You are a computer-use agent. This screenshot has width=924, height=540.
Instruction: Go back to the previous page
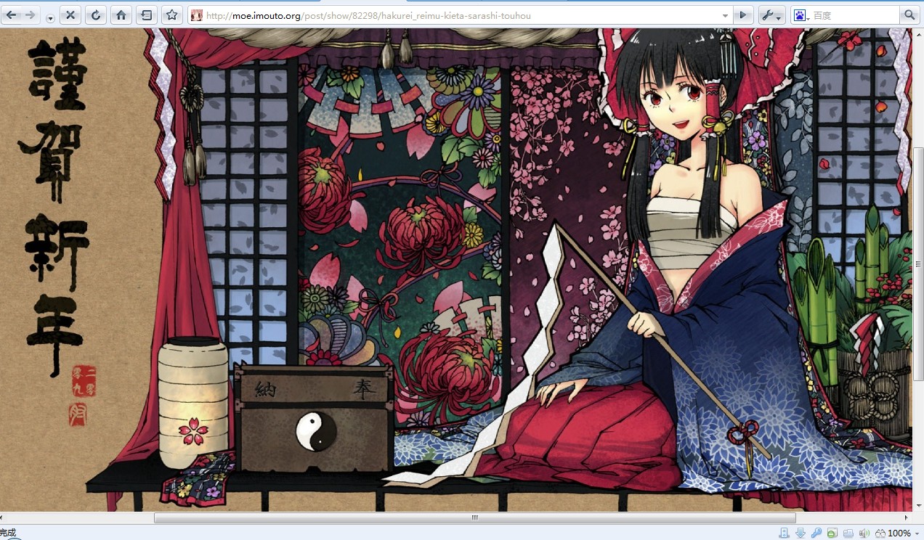(12, 15)
